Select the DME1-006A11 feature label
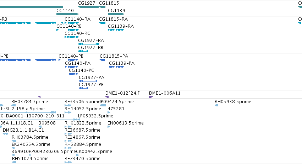This screenshot has height=164, width=302. 165,93
